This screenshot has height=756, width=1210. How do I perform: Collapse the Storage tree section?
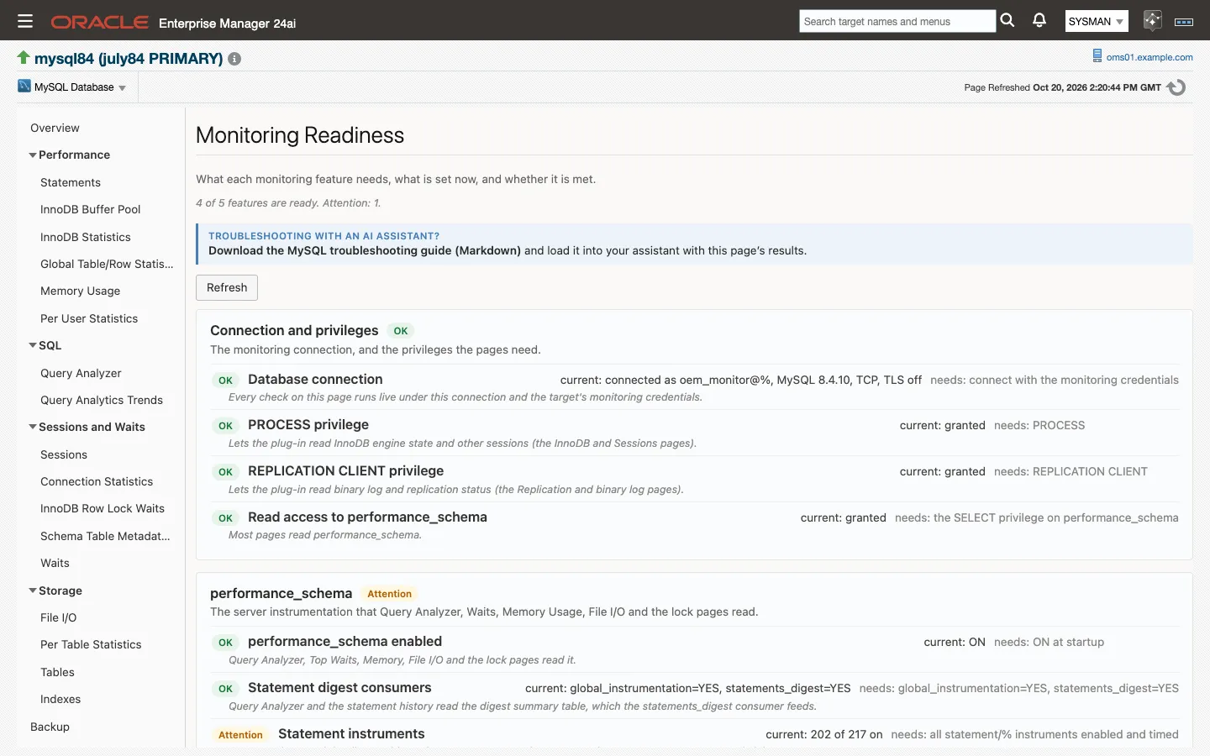click(33, 591)
